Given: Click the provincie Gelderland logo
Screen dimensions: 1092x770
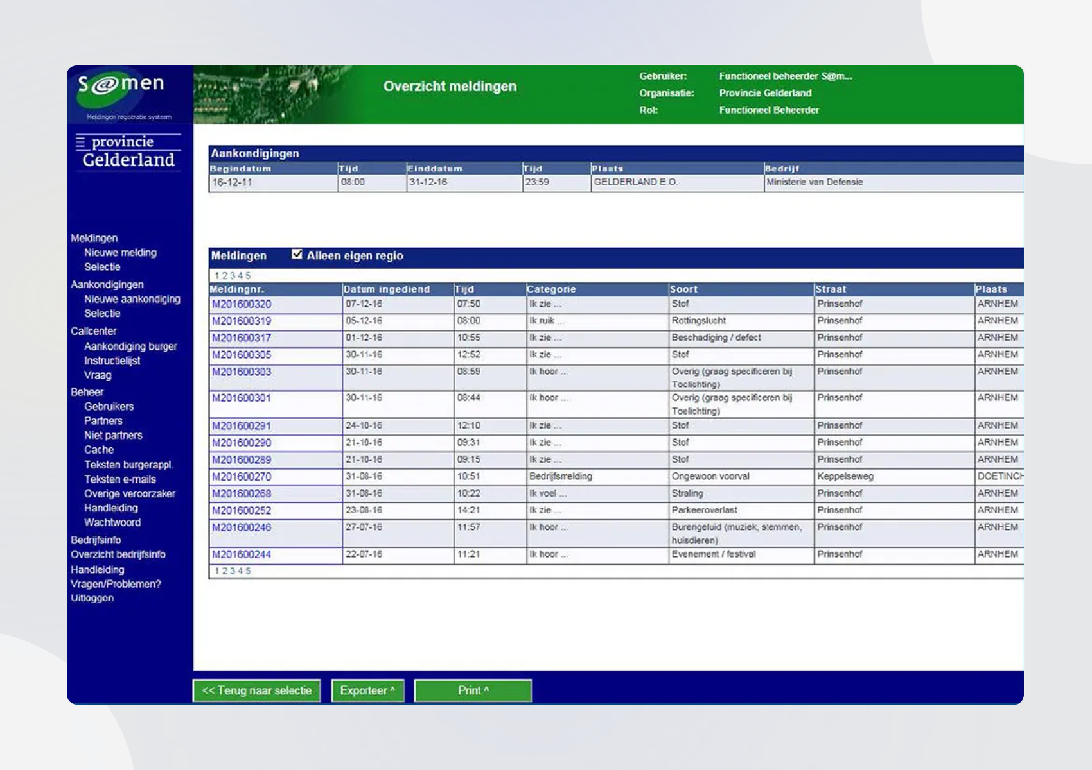Looking at the screenshot, I should click(x=128, y=151).
